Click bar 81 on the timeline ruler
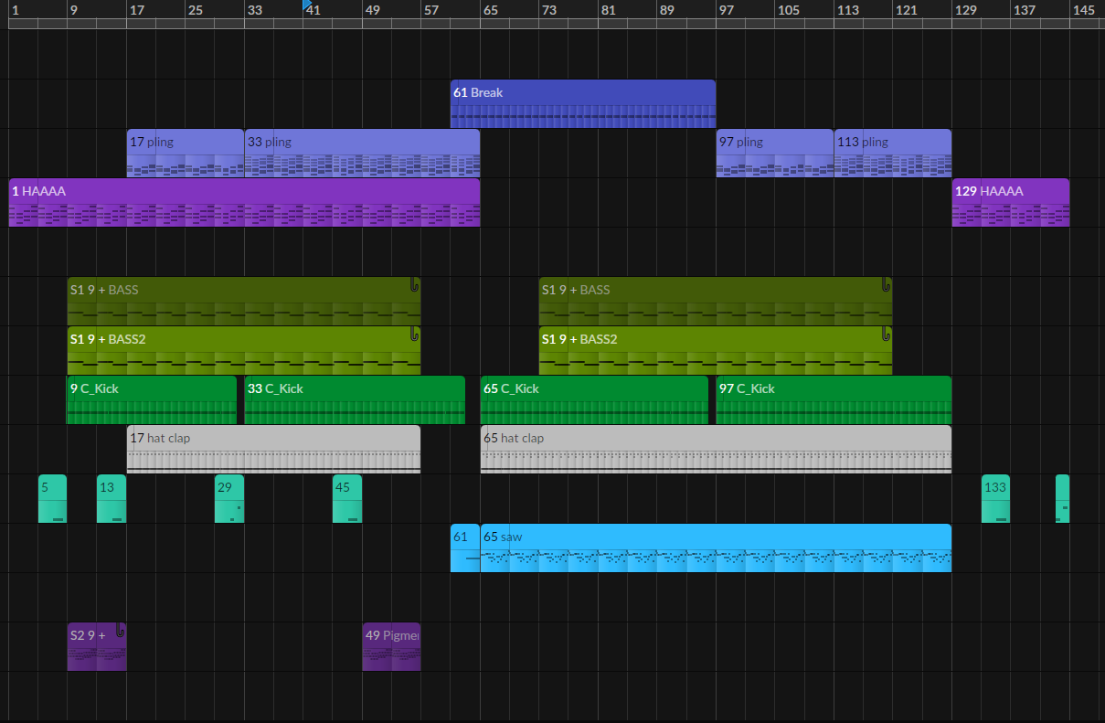The height and width of the screenshot is (723, 1105). [x=608, y=10]
